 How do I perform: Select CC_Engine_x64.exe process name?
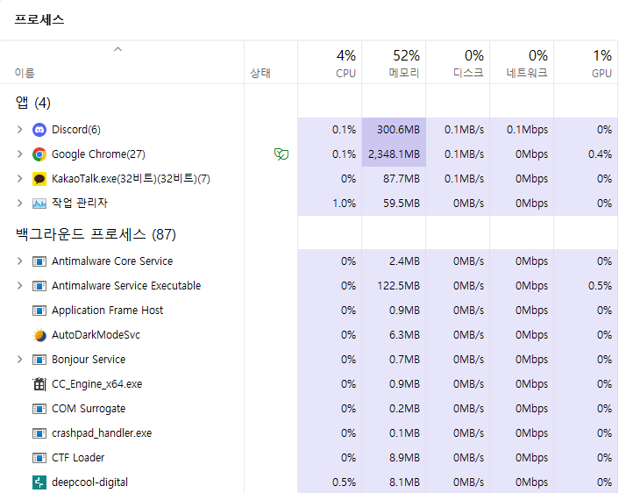[x=97, y=384]
